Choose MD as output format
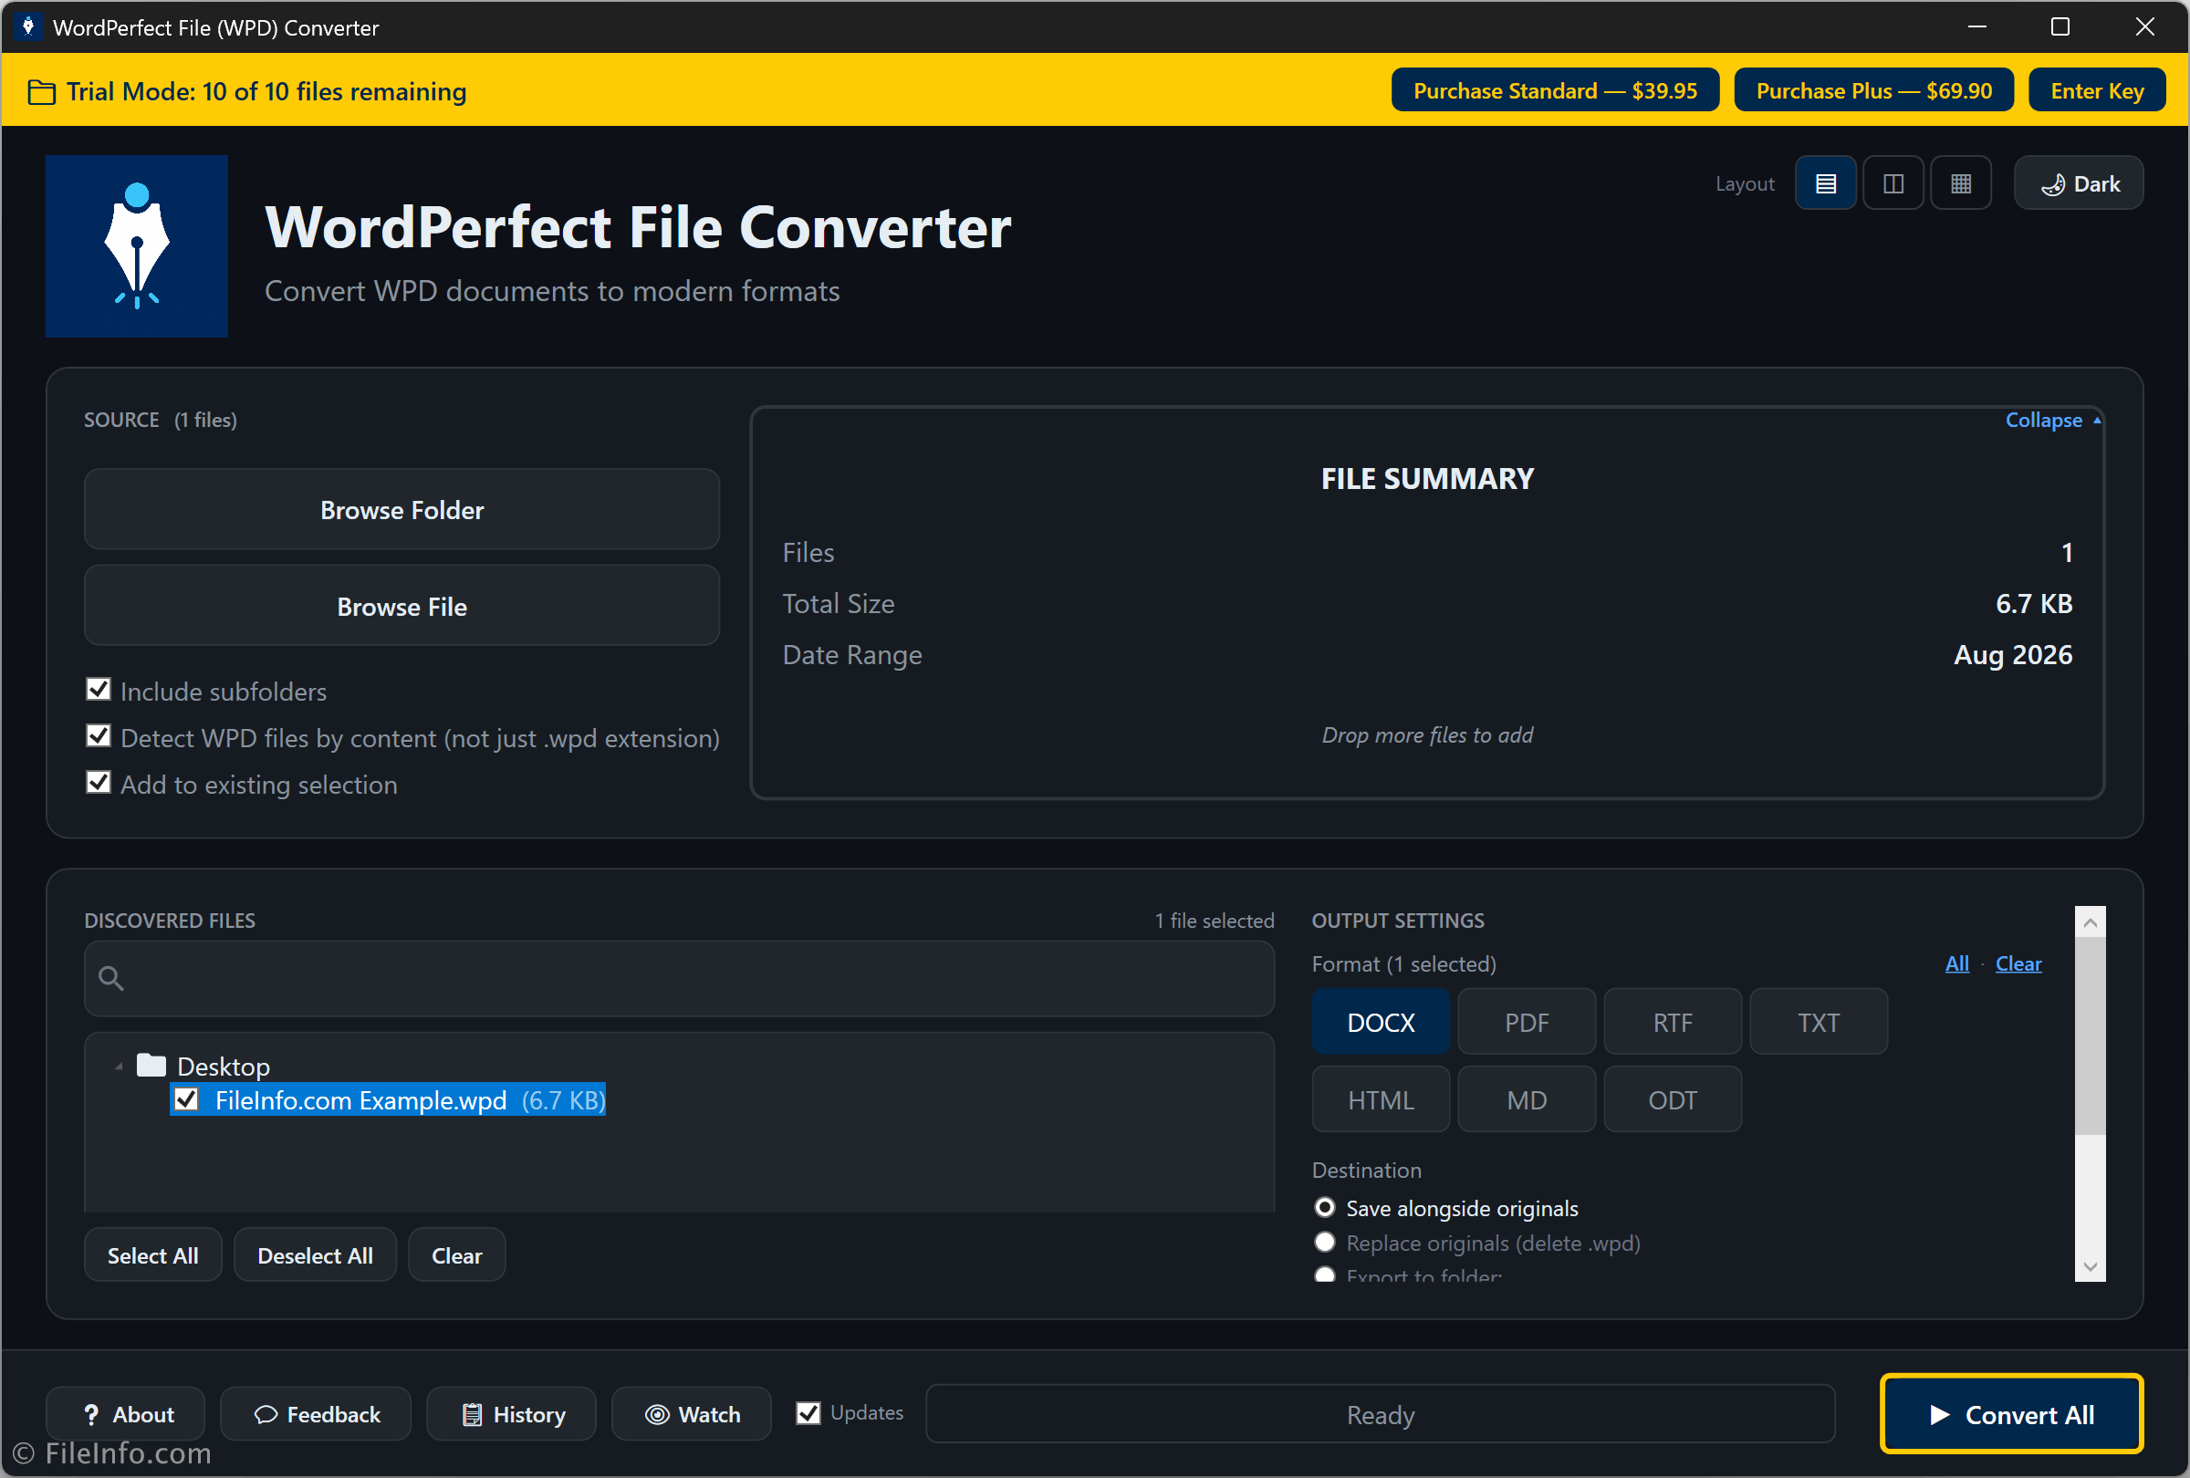The width and height of the screenshot is (2190, 1478). tap(1527, 1099)
